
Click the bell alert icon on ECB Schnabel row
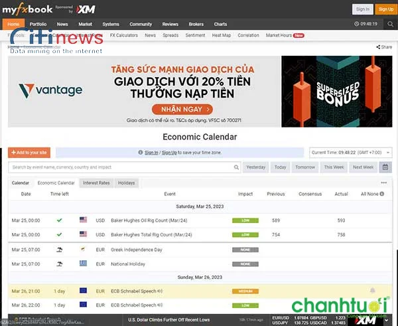[x=372, y=290]
